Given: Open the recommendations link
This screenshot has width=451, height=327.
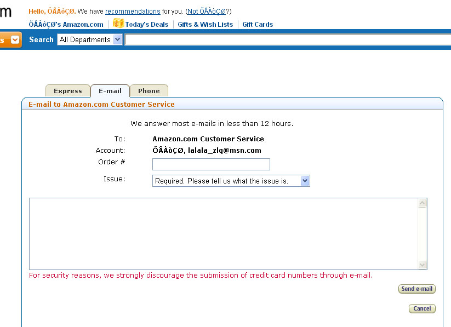Looking at the screenshot, I should pos(133,12).
